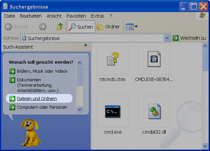Select the cmd.exe console icon
The image size is (210, 151).
[x=113, y=112]
